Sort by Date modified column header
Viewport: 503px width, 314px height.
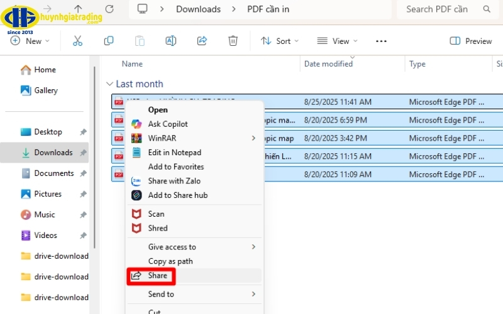click(328, 64)
